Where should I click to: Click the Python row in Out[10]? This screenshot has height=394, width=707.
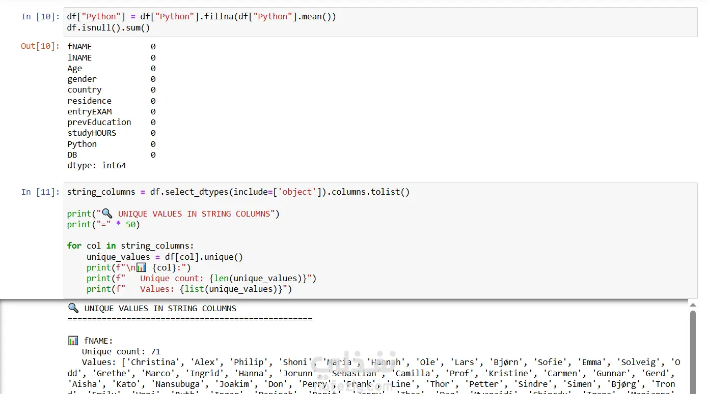tap(112, 144)
